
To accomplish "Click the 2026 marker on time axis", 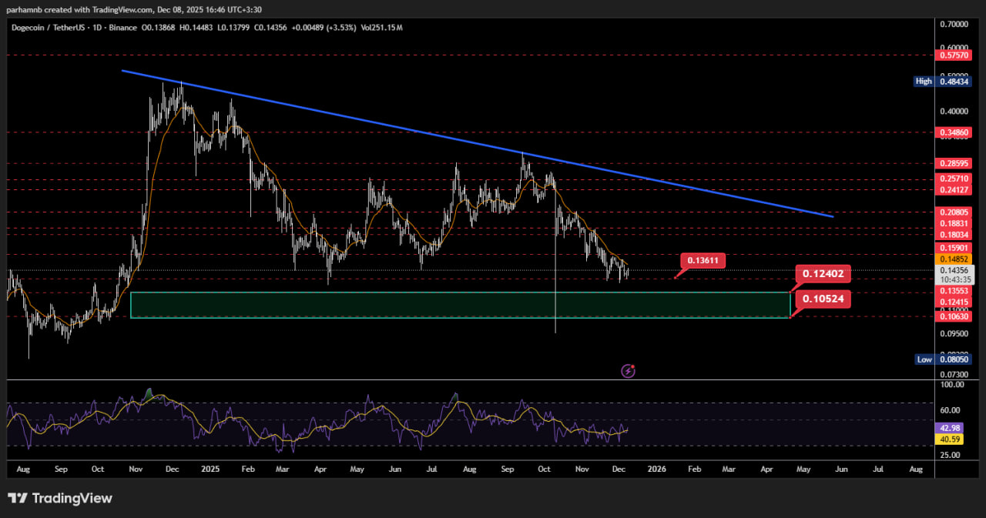I will click(x=656, y=468).
